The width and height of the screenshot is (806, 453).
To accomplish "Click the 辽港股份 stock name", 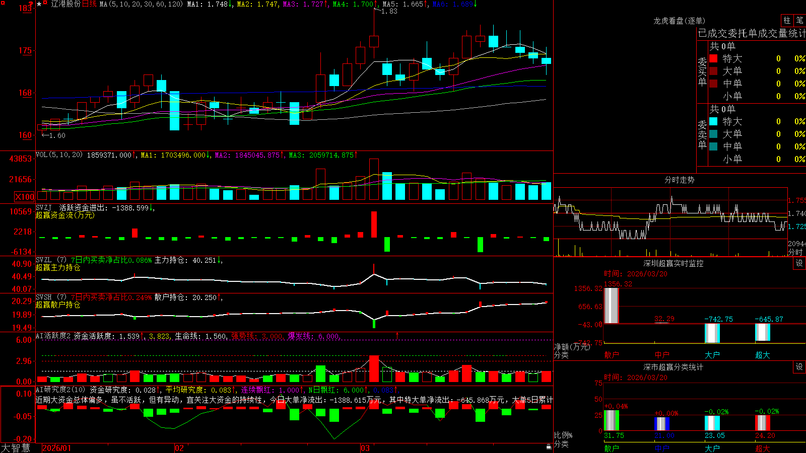I will (x=65, y=4).
